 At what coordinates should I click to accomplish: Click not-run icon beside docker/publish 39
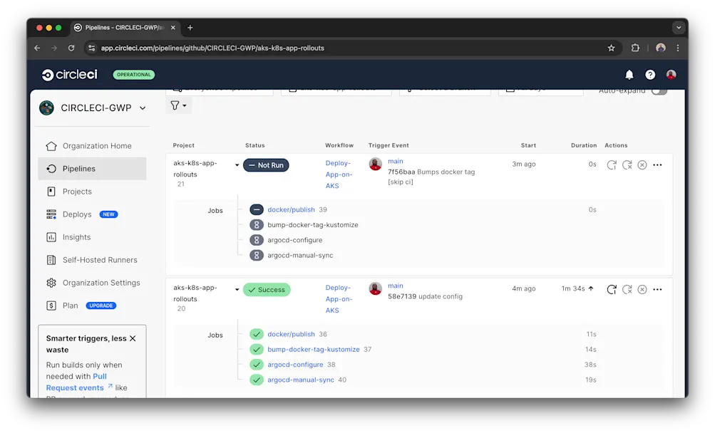tap(256, 209)
